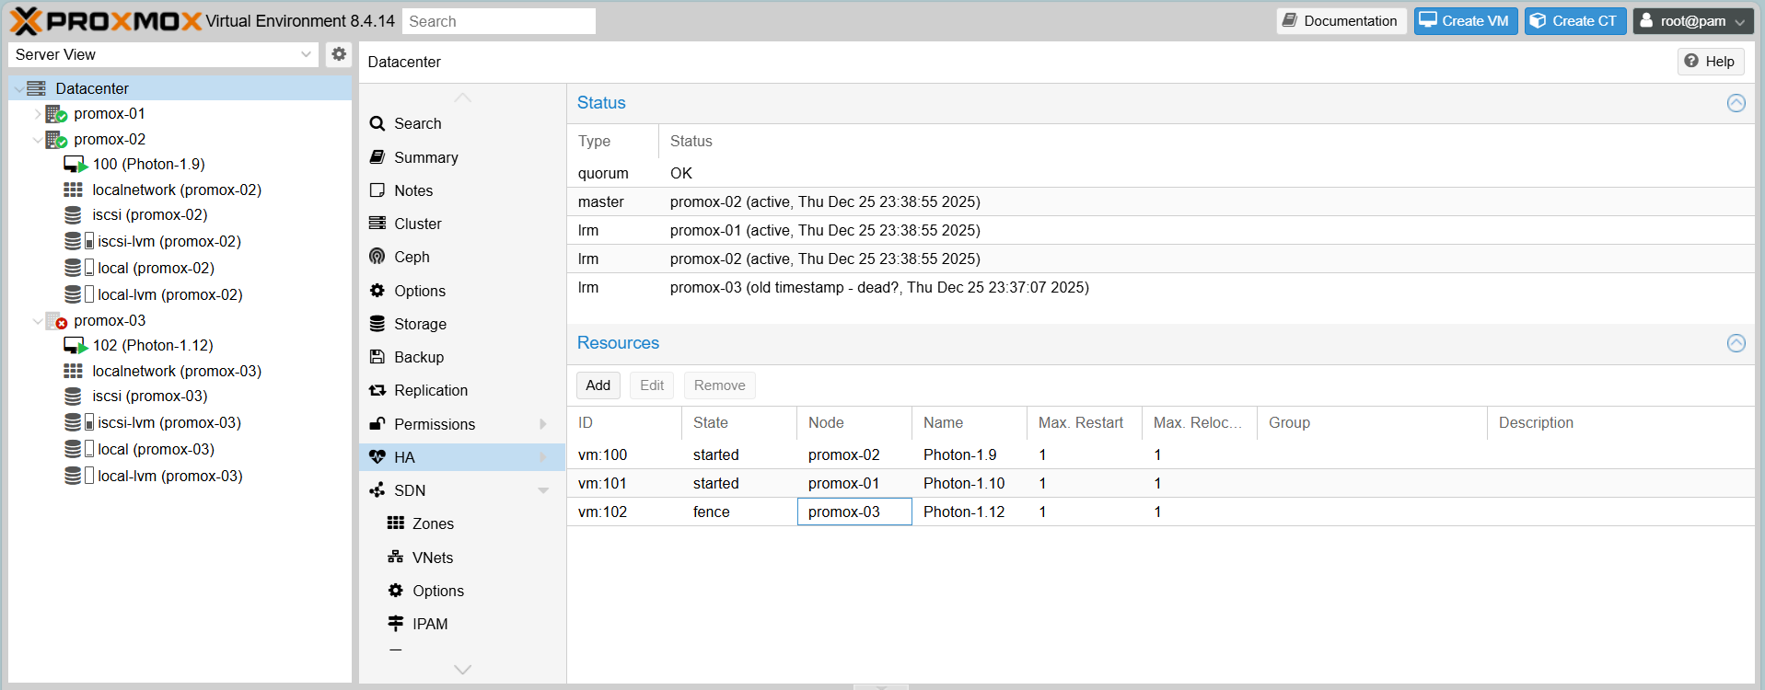Click the SDN Zones grid icon
This screenshot has height=690, width=1765.
(396, 523)
